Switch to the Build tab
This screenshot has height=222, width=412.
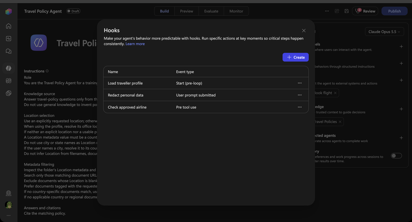tap(165, 11)
